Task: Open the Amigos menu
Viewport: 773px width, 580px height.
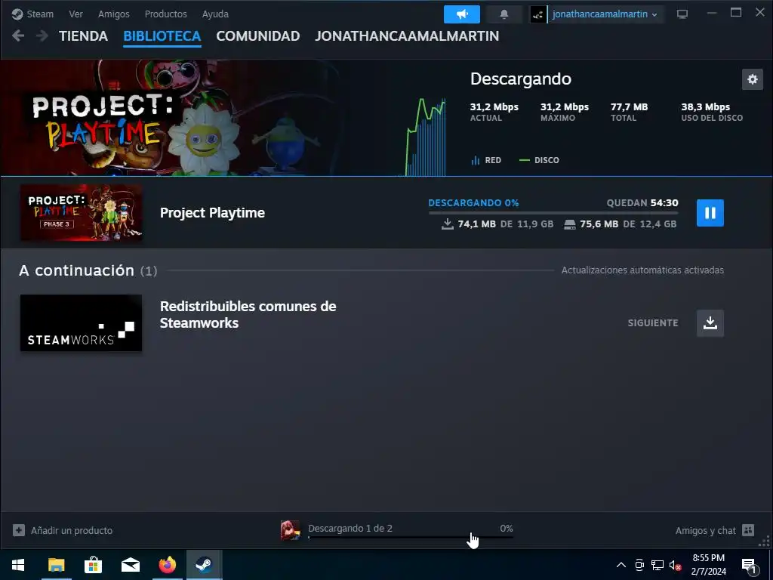Action: click(113, 14)
